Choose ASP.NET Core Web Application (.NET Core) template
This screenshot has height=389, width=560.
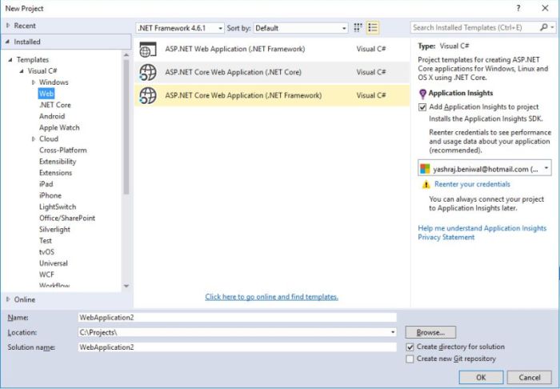272,73
